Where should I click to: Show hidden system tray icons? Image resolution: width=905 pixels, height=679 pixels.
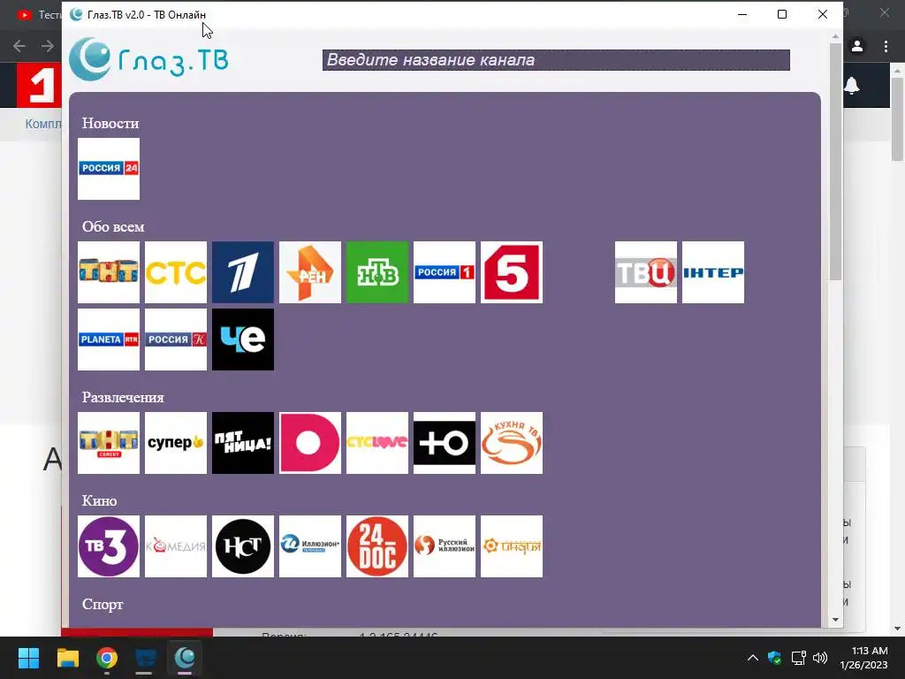click(x=753, y=658)
